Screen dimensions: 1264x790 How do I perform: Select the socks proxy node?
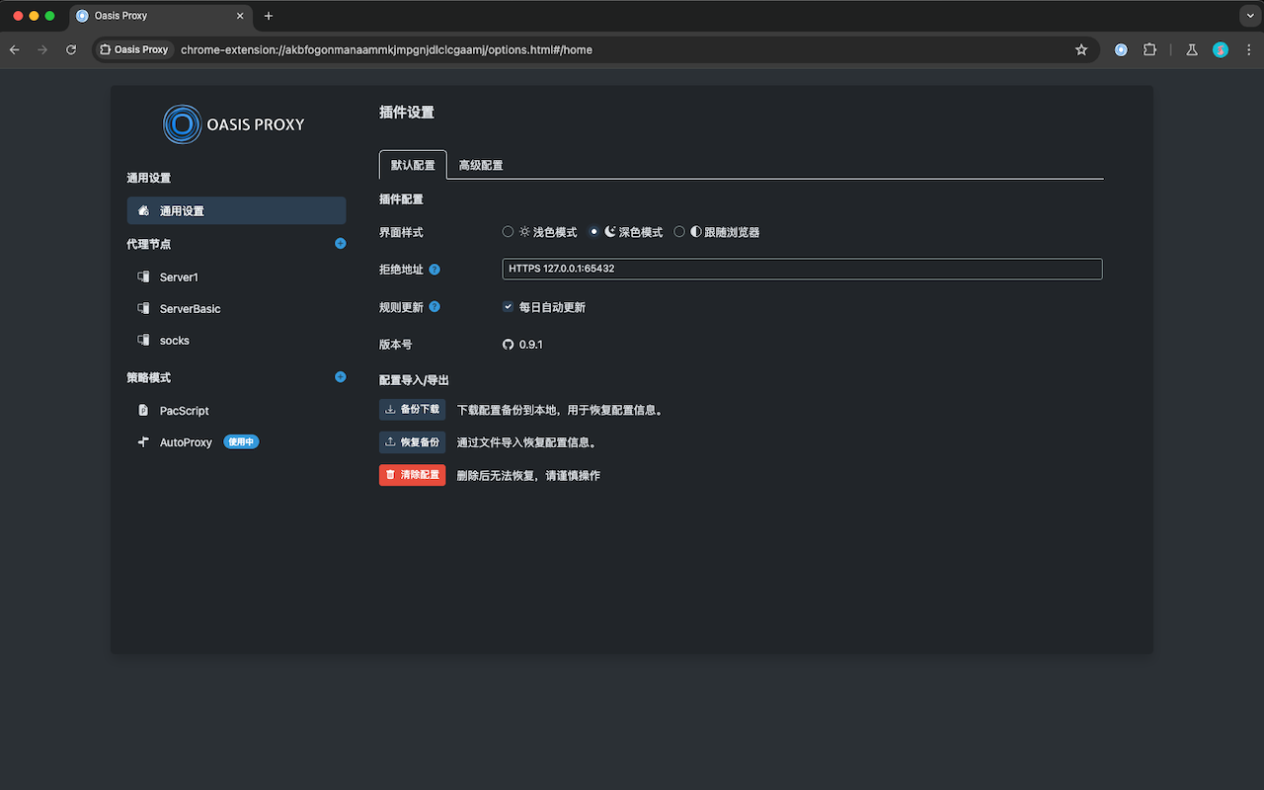(x=175, y=340)
